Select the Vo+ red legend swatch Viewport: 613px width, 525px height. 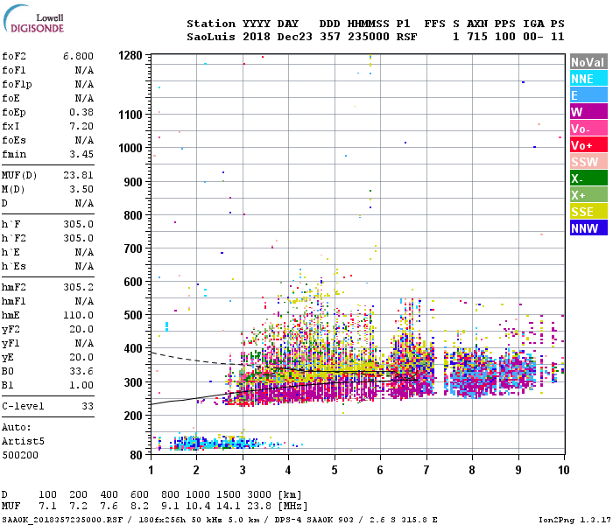click(x=588, y=145)
